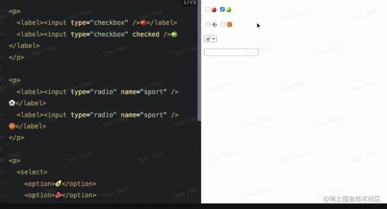The height and width of the screenshot is (209, 387).
Task: Click the "<select>" tag in the code
Action: [x=32, y=172]
